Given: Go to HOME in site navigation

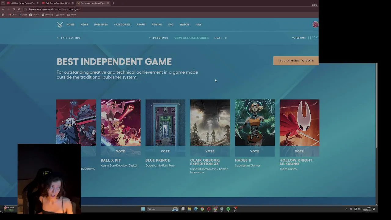Looking at the screenshot, I should tap(70, 25).
